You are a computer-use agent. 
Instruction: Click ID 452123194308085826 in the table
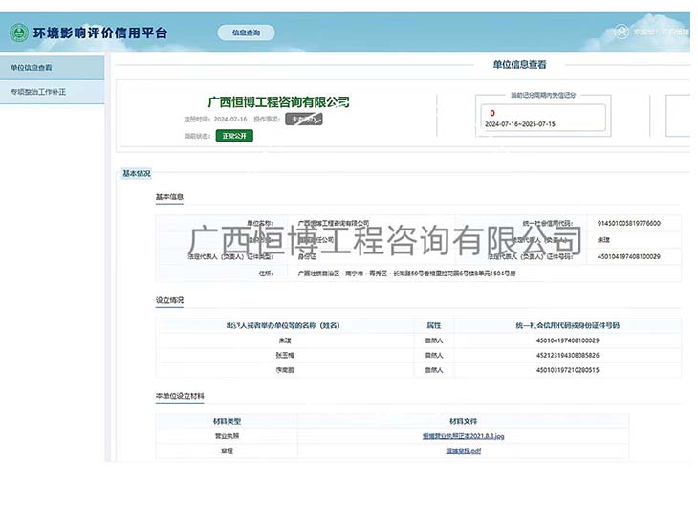(x=568, y=356)
